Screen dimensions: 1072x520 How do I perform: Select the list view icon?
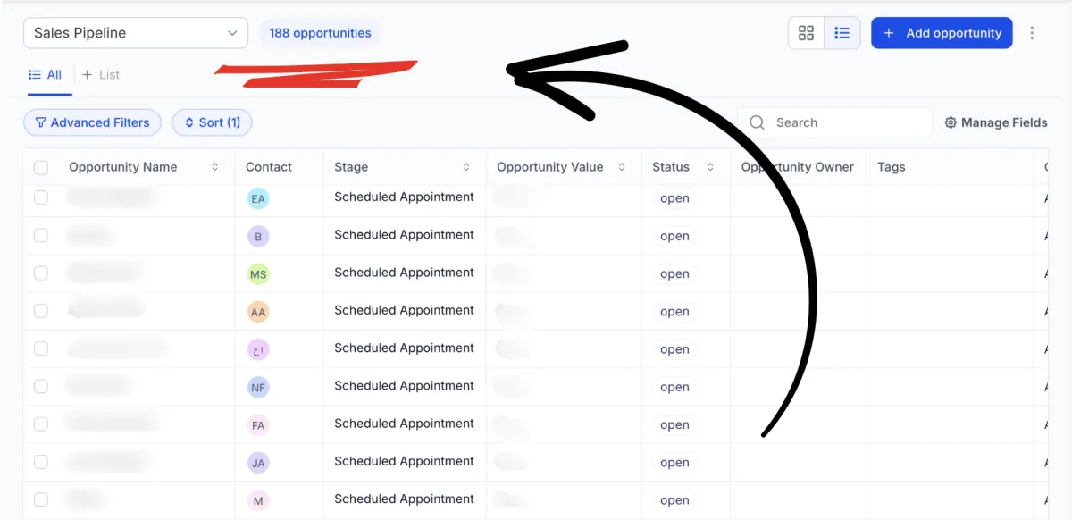pos(842,33)
